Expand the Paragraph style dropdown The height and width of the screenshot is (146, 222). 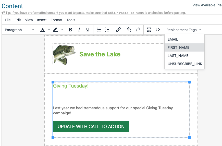[19, 30]
